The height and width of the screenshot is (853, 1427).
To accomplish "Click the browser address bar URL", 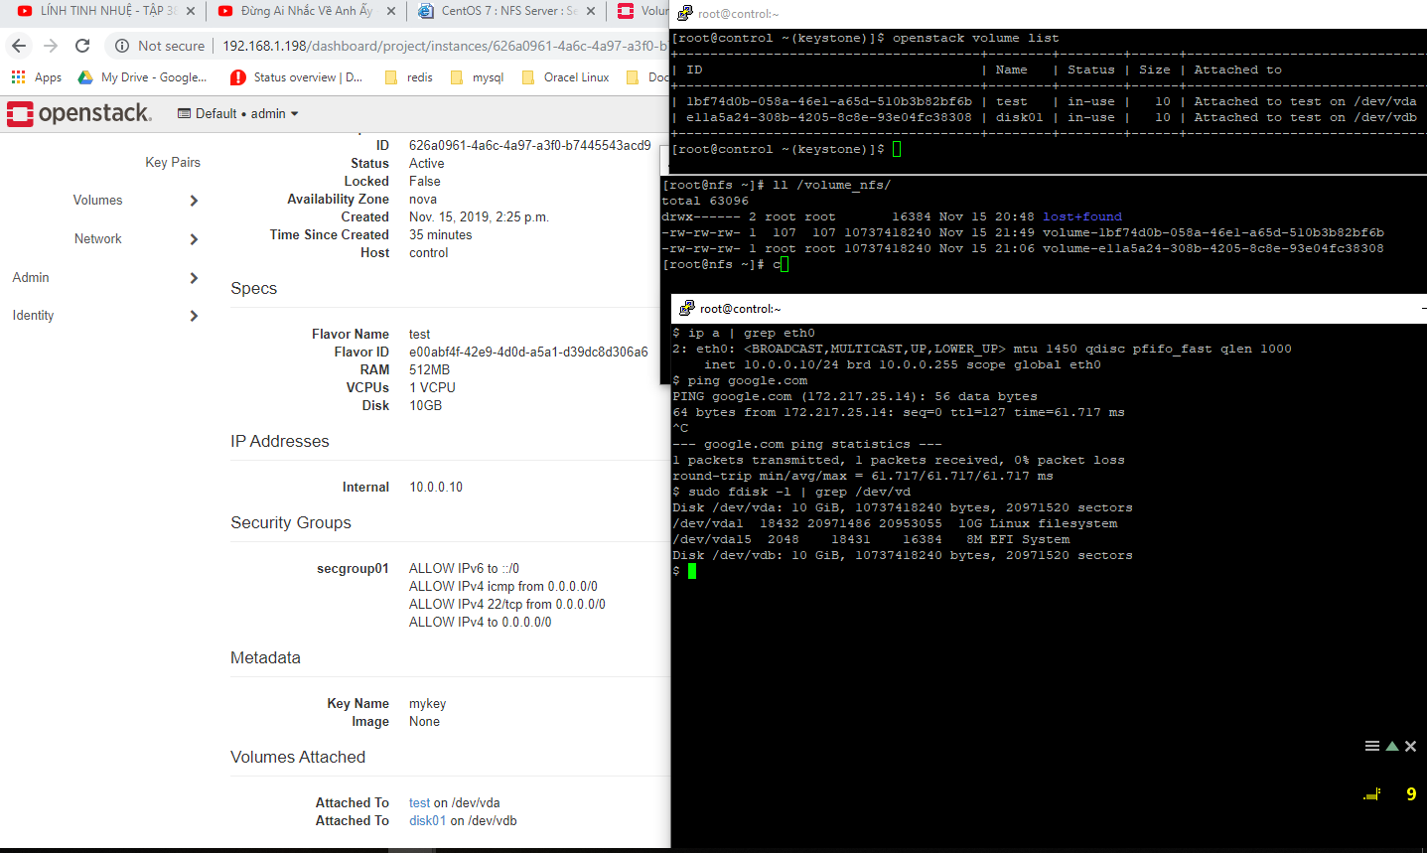I will point(444,46).
